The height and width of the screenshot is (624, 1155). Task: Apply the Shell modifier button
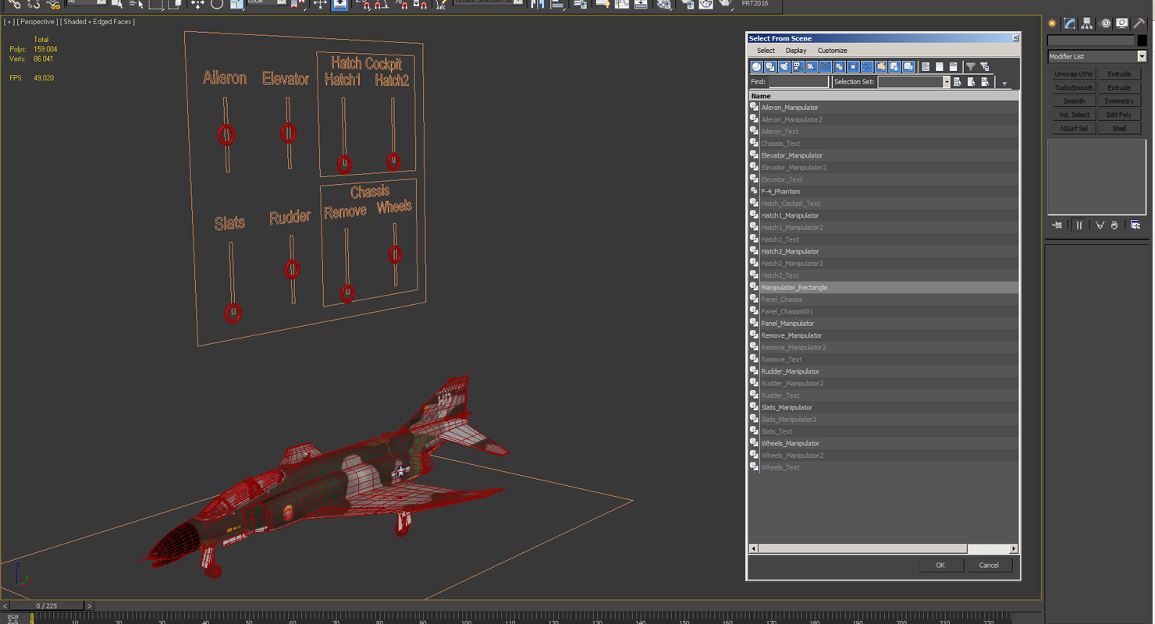[1119, 129]
